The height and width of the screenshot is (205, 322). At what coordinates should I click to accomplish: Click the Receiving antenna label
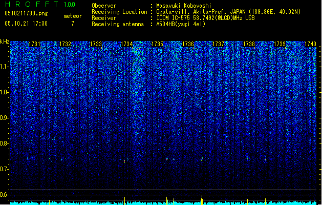pyautogui.click(x=118, y=24)
